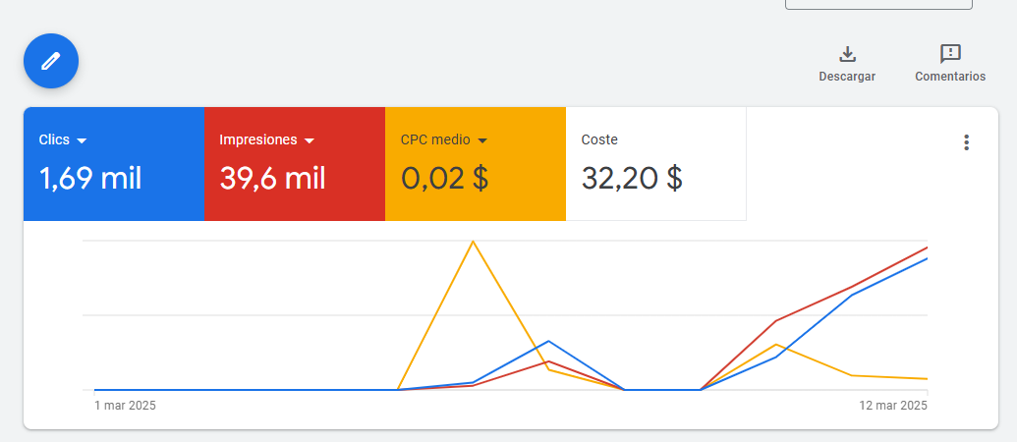Click the 39,6 mil impressions value
The width and height of the screenshot is (1017, 442).
pos(272,178)
